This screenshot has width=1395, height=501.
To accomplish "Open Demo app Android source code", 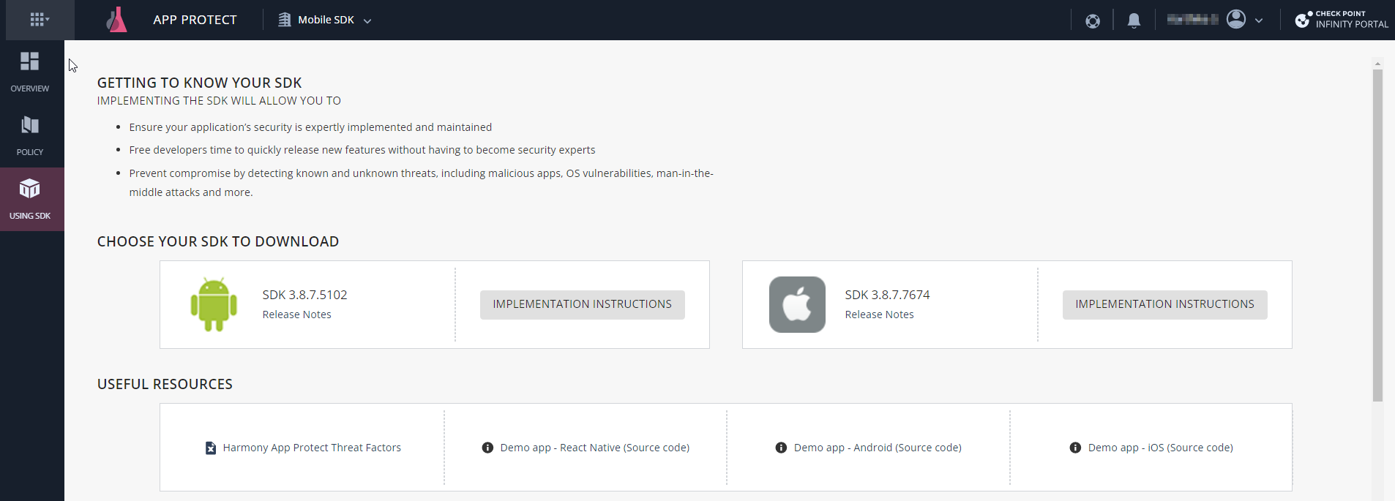I will (x=878, y=448).
